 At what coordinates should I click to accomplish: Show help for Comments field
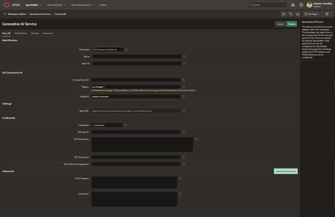click(180, 194)
